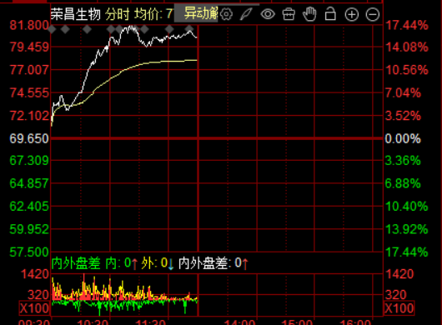Click the 异动解 tooltip label
The image size is (442, 325).
click(201, 13)
